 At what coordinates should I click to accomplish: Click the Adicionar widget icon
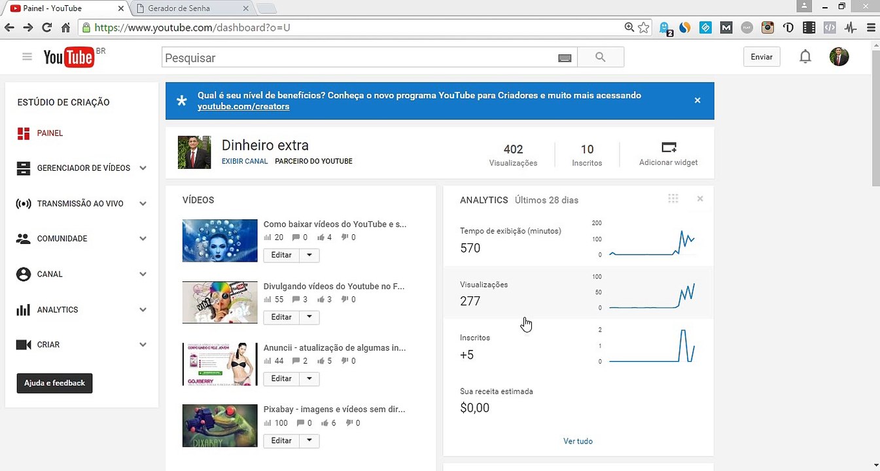click(669, 147)
